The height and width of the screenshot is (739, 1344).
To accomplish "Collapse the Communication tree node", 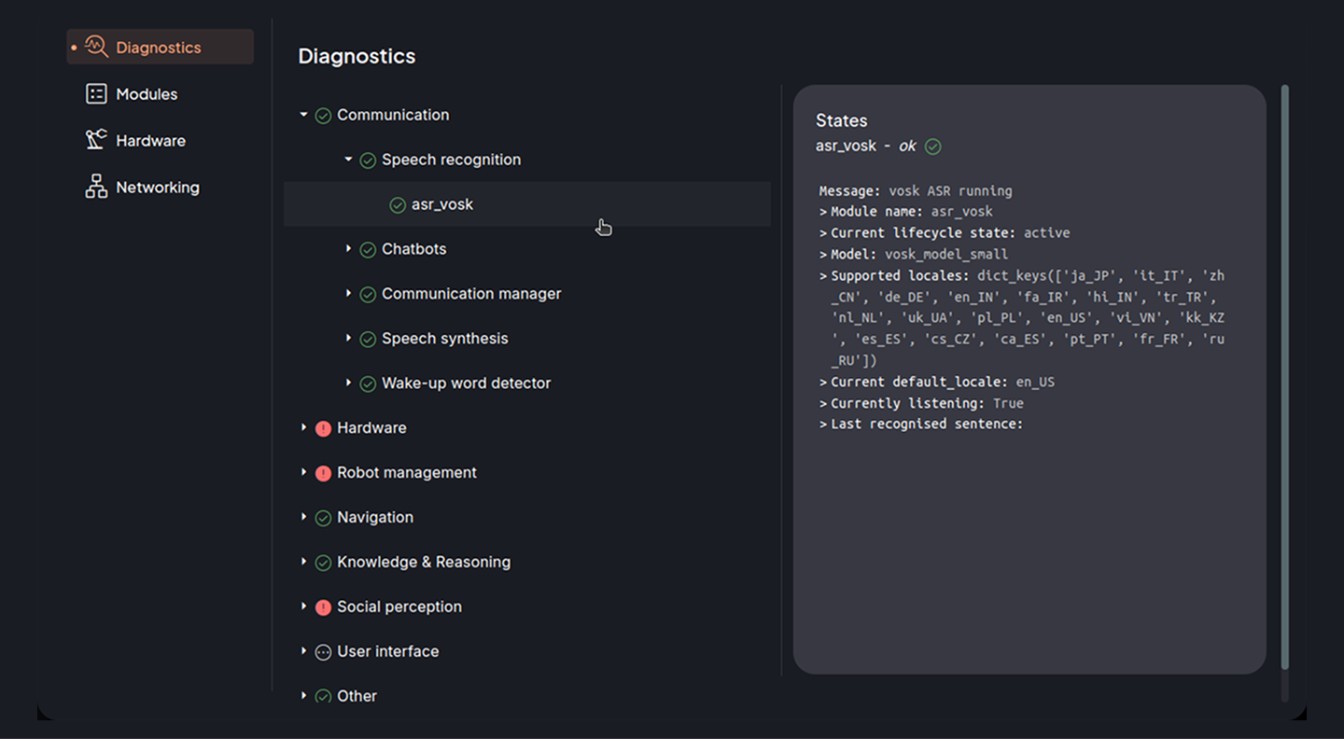I will click(303, 115).
